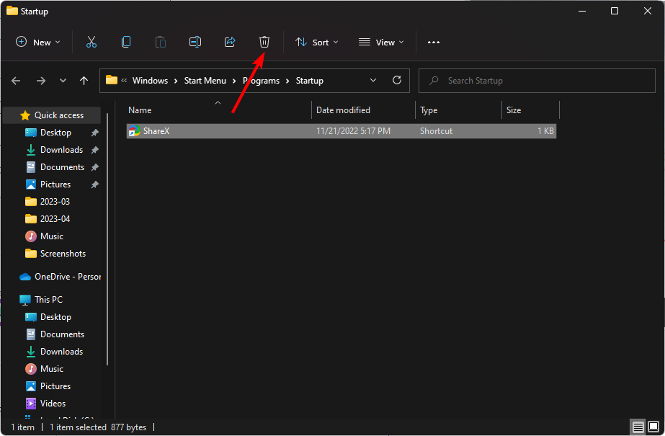Open Pictures under This PC
The image size is (665, 436).
tap(55, 386)
